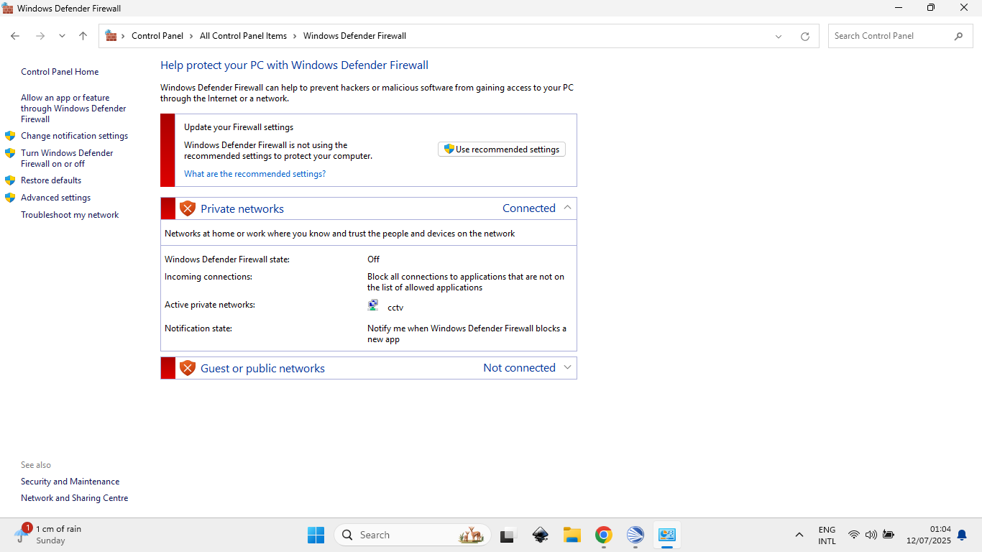Open the weather widget showing rain

pyautogui.click(x=48, y=535)
